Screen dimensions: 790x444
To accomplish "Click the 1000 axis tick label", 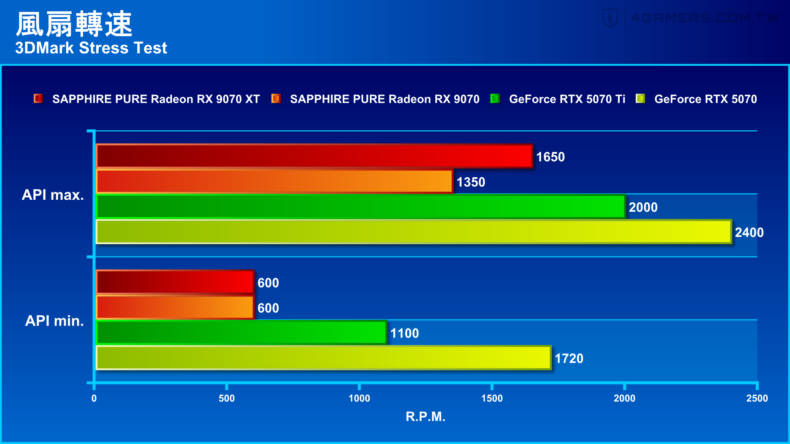I will point(359,398).
